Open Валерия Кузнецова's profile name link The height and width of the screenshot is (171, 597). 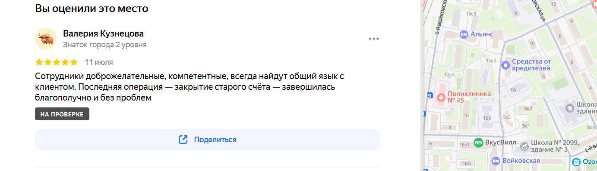coord(103,34)
